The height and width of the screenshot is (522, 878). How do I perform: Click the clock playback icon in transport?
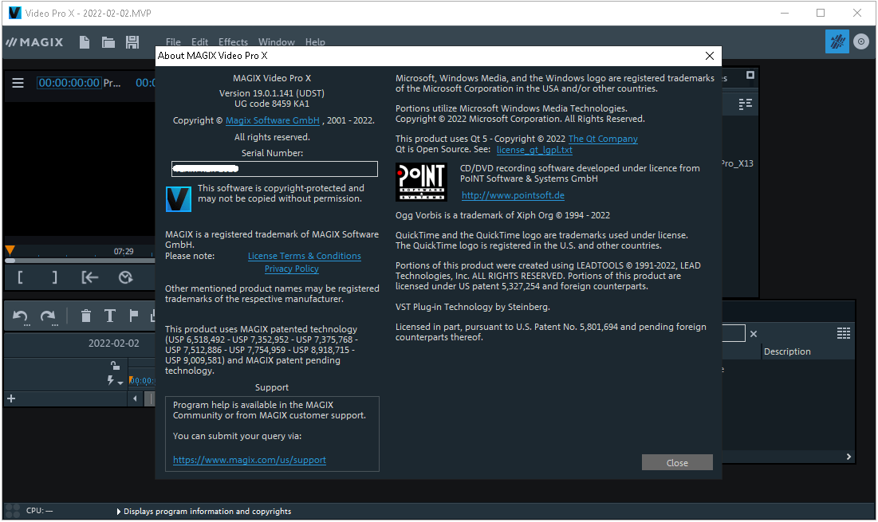click(125, 277)
